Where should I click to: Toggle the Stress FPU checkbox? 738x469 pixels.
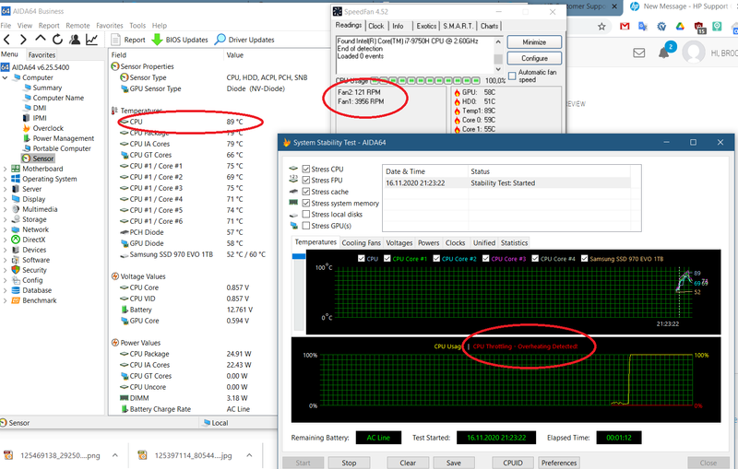click(306, 181)
